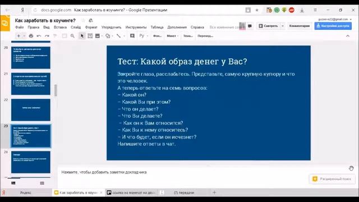Click the zoom to fit icon
359x202 pixels.
65,36
